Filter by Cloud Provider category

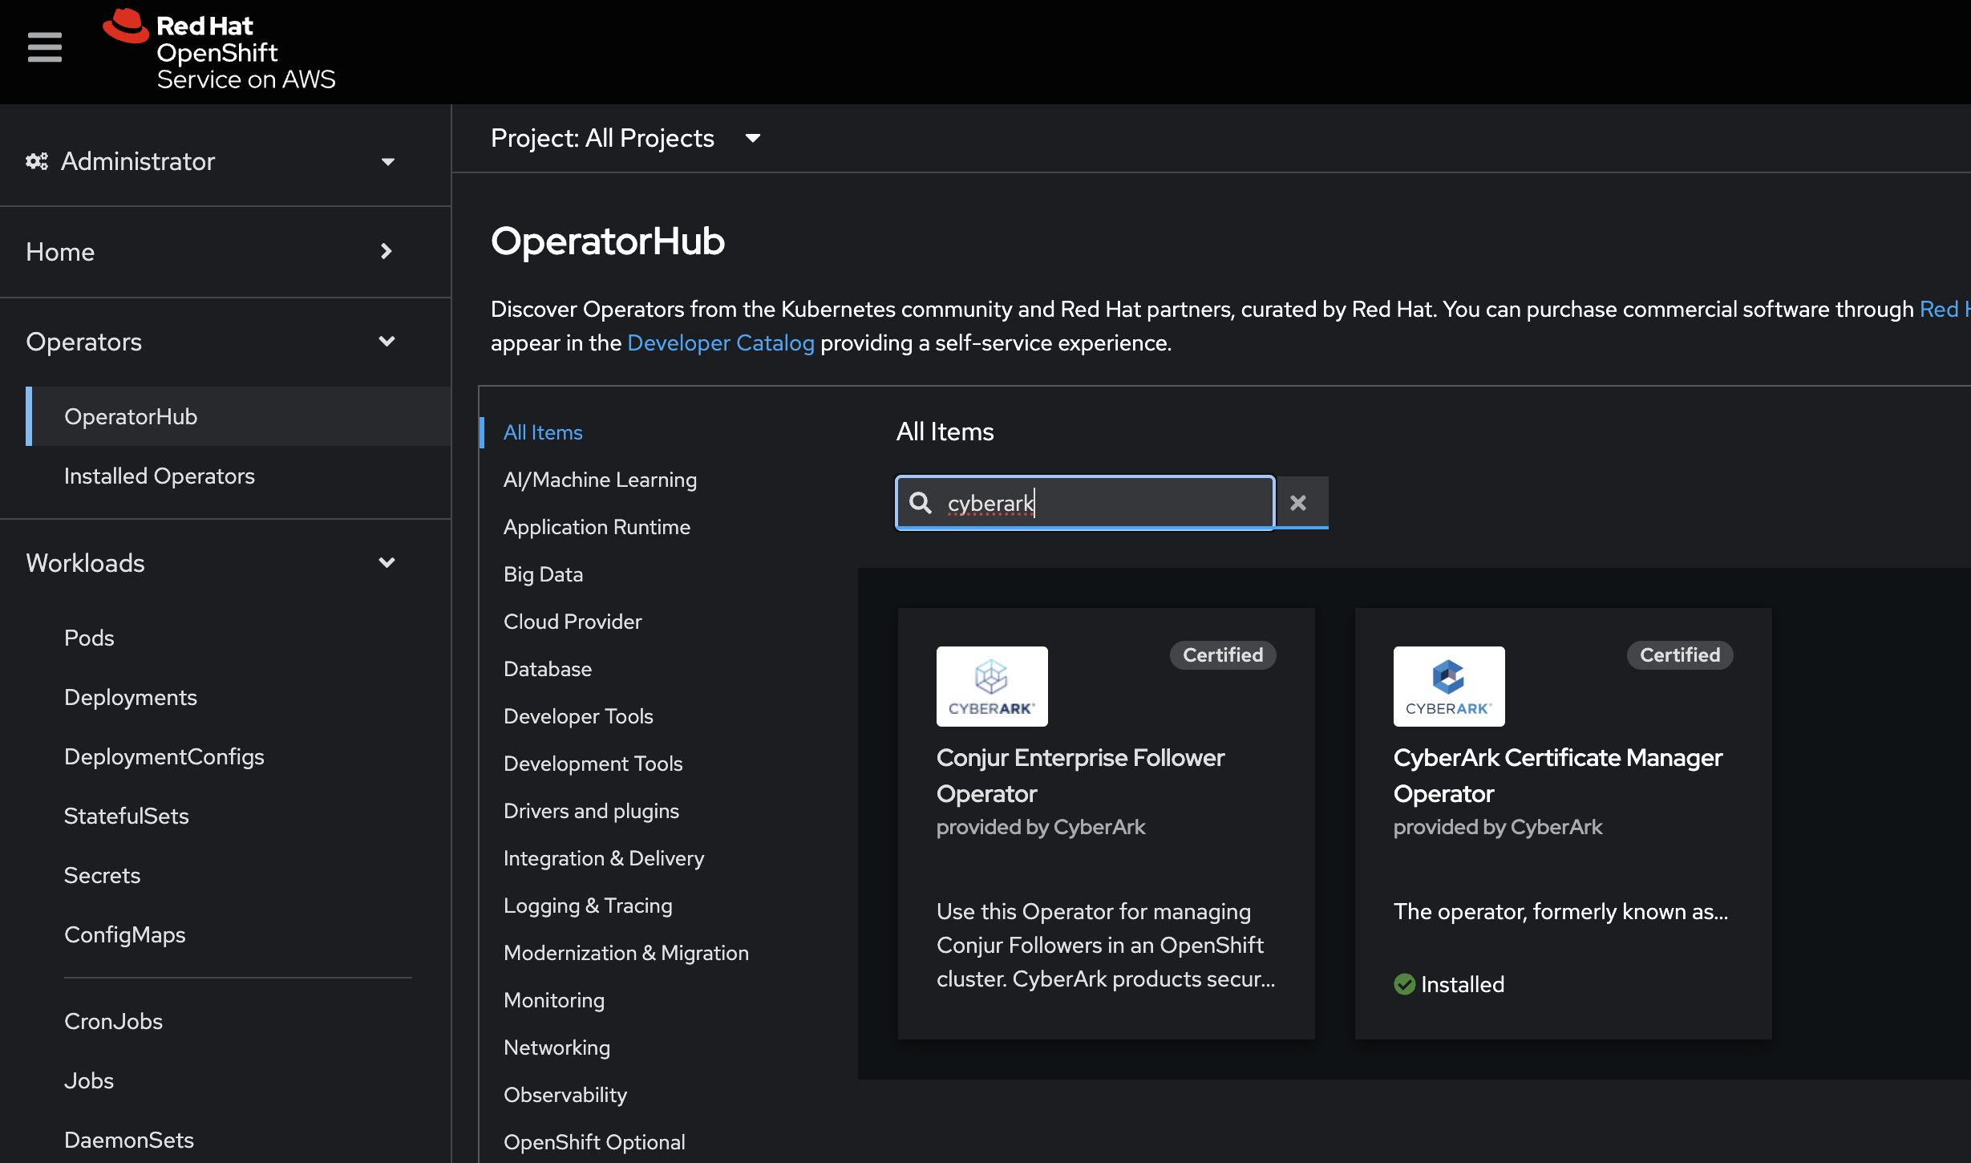tap(573, 622)
